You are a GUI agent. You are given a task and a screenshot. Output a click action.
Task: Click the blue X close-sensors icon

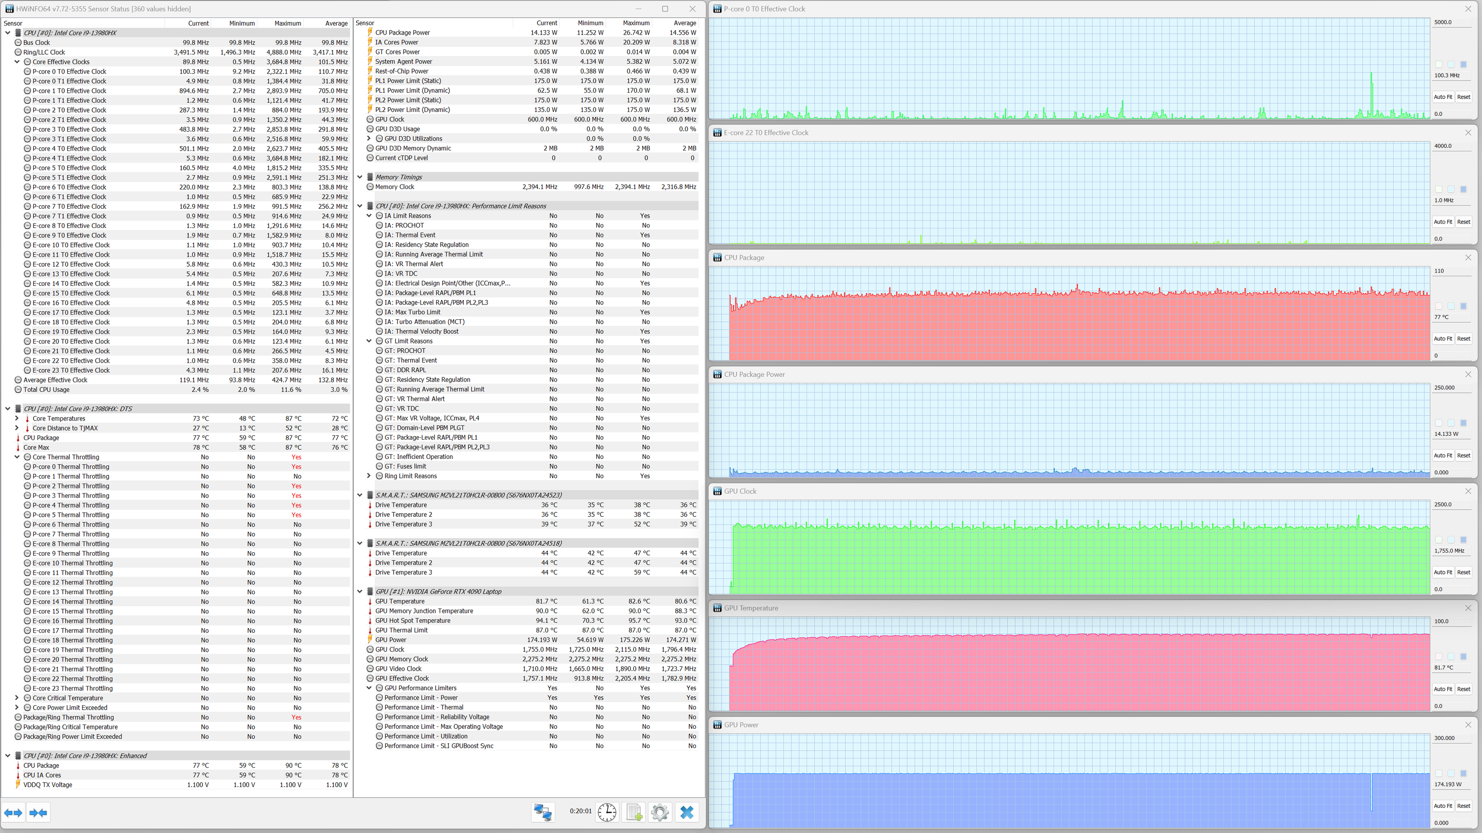(x=687, y=812)
